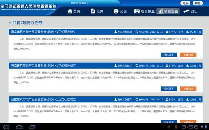Click 发布人:张国军 in the third card header

tap(123, 99)
